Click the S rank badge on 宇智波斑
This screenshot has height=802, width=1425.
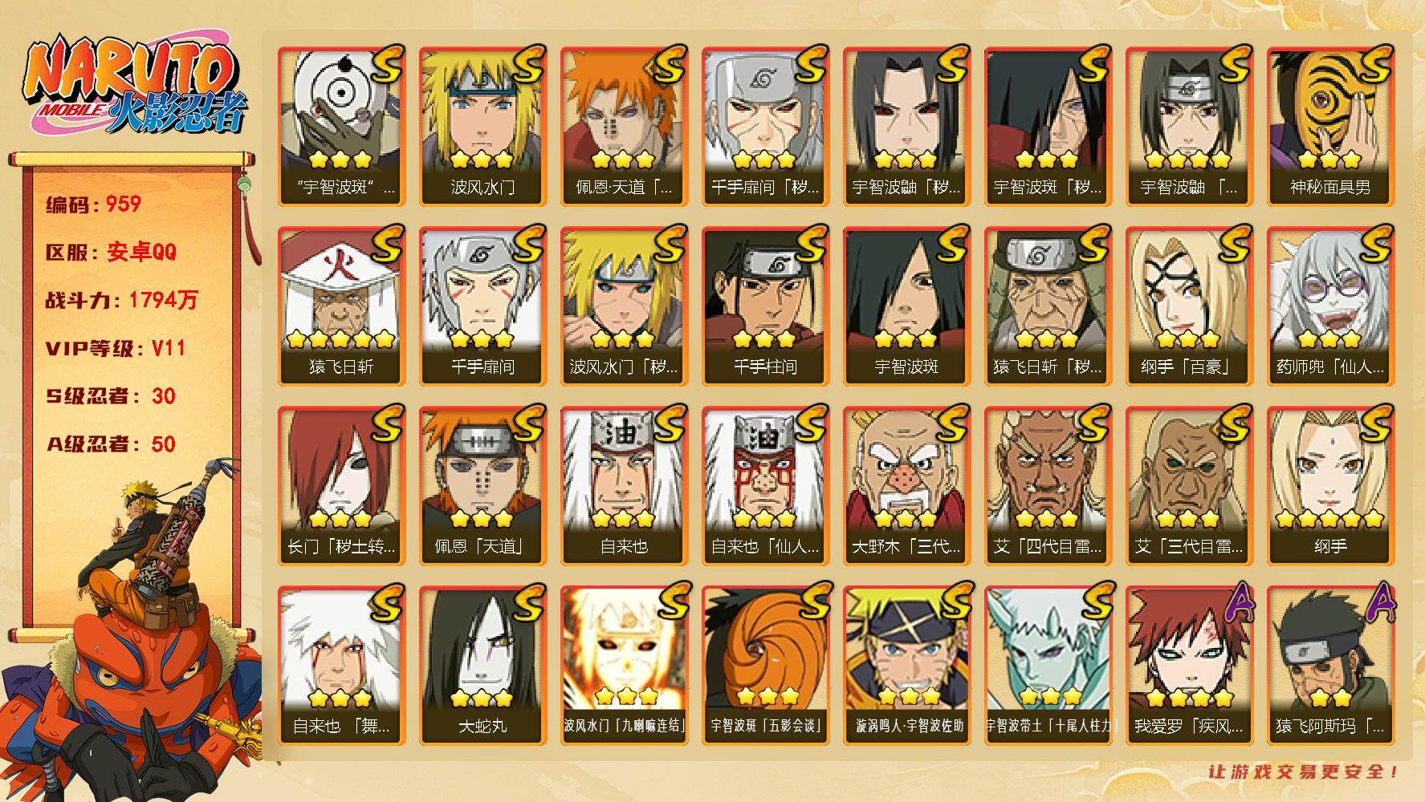pyautogui.click(x=953, y=244)
